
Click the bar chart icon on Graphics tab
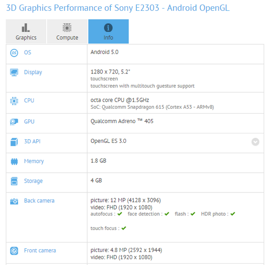[26, 28]
